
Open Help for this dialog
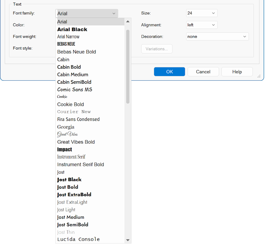pos(237,72)
